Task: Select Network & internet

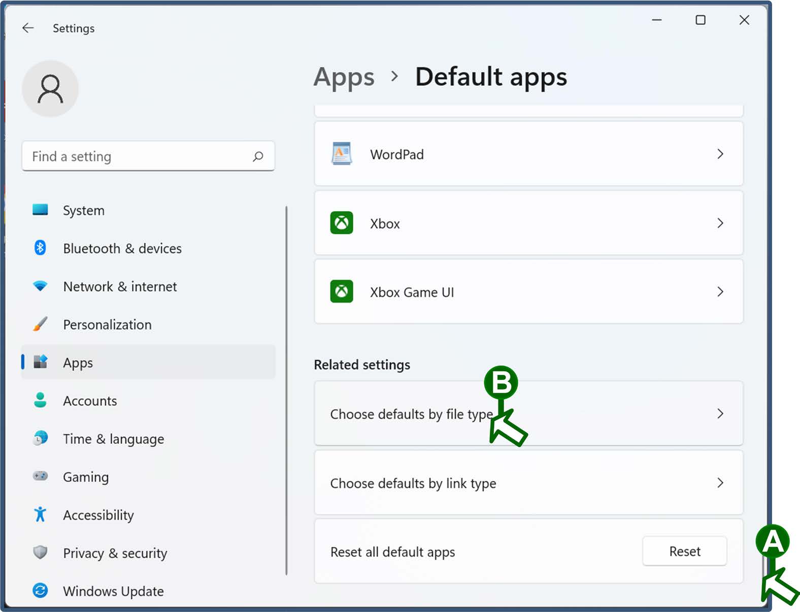Action: (x=148, y=286)
